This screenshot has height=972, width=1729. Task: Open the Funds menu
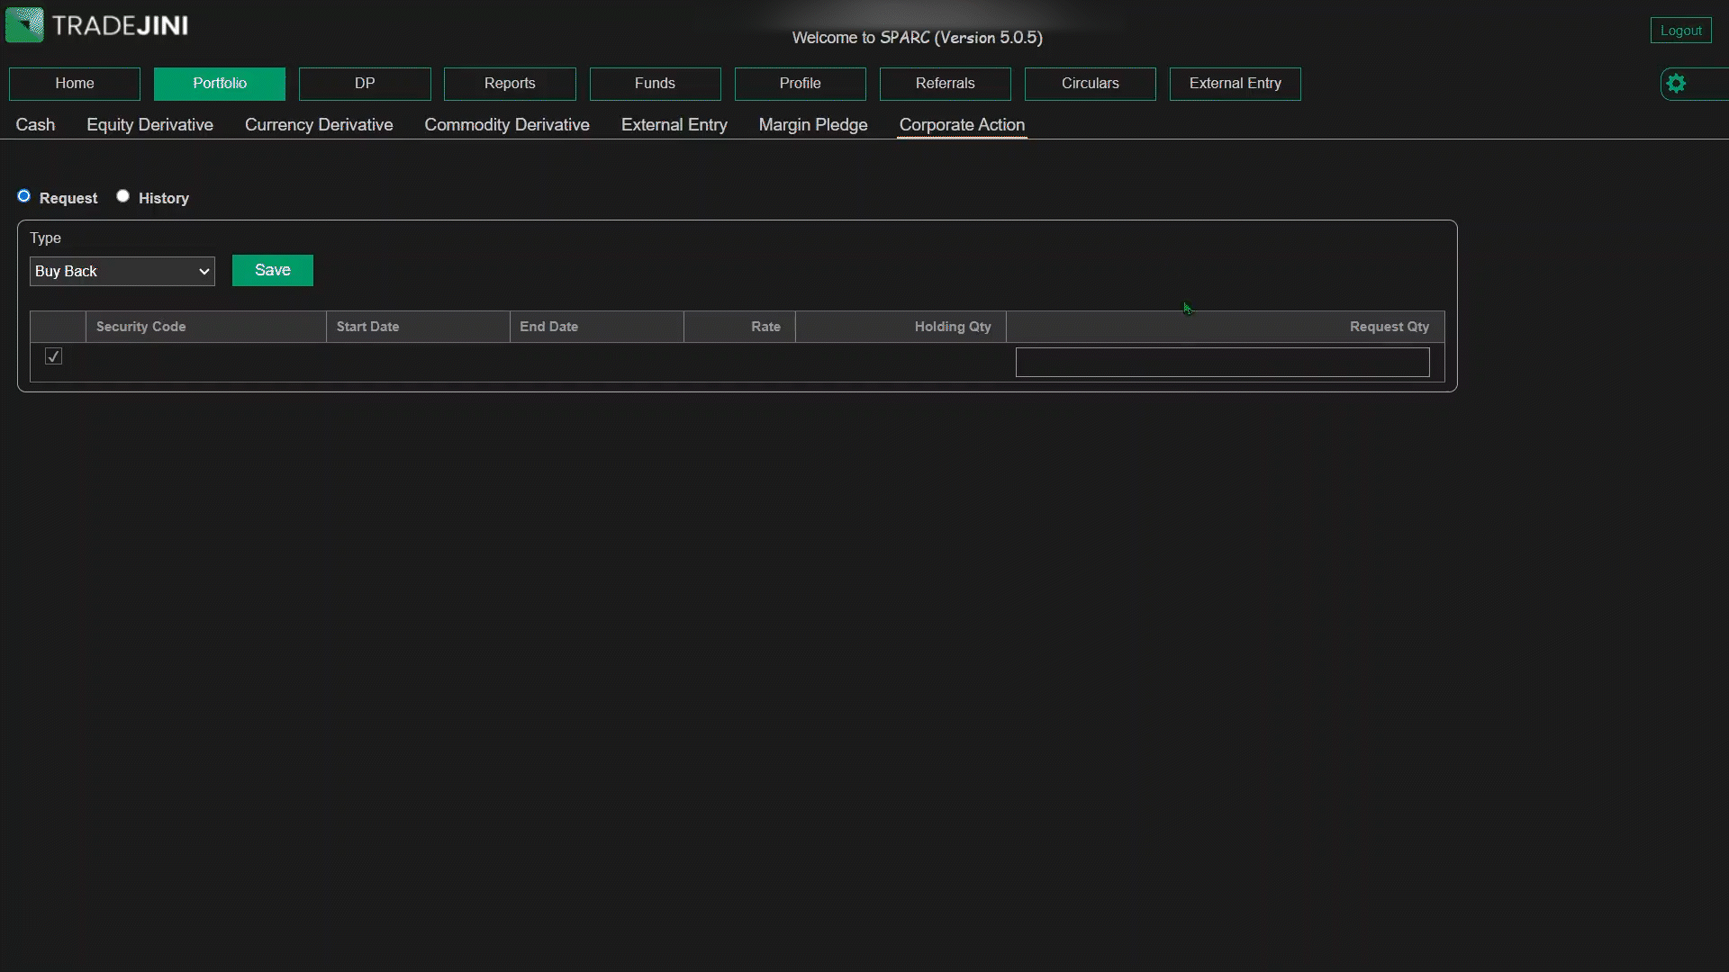pos(655,84)
